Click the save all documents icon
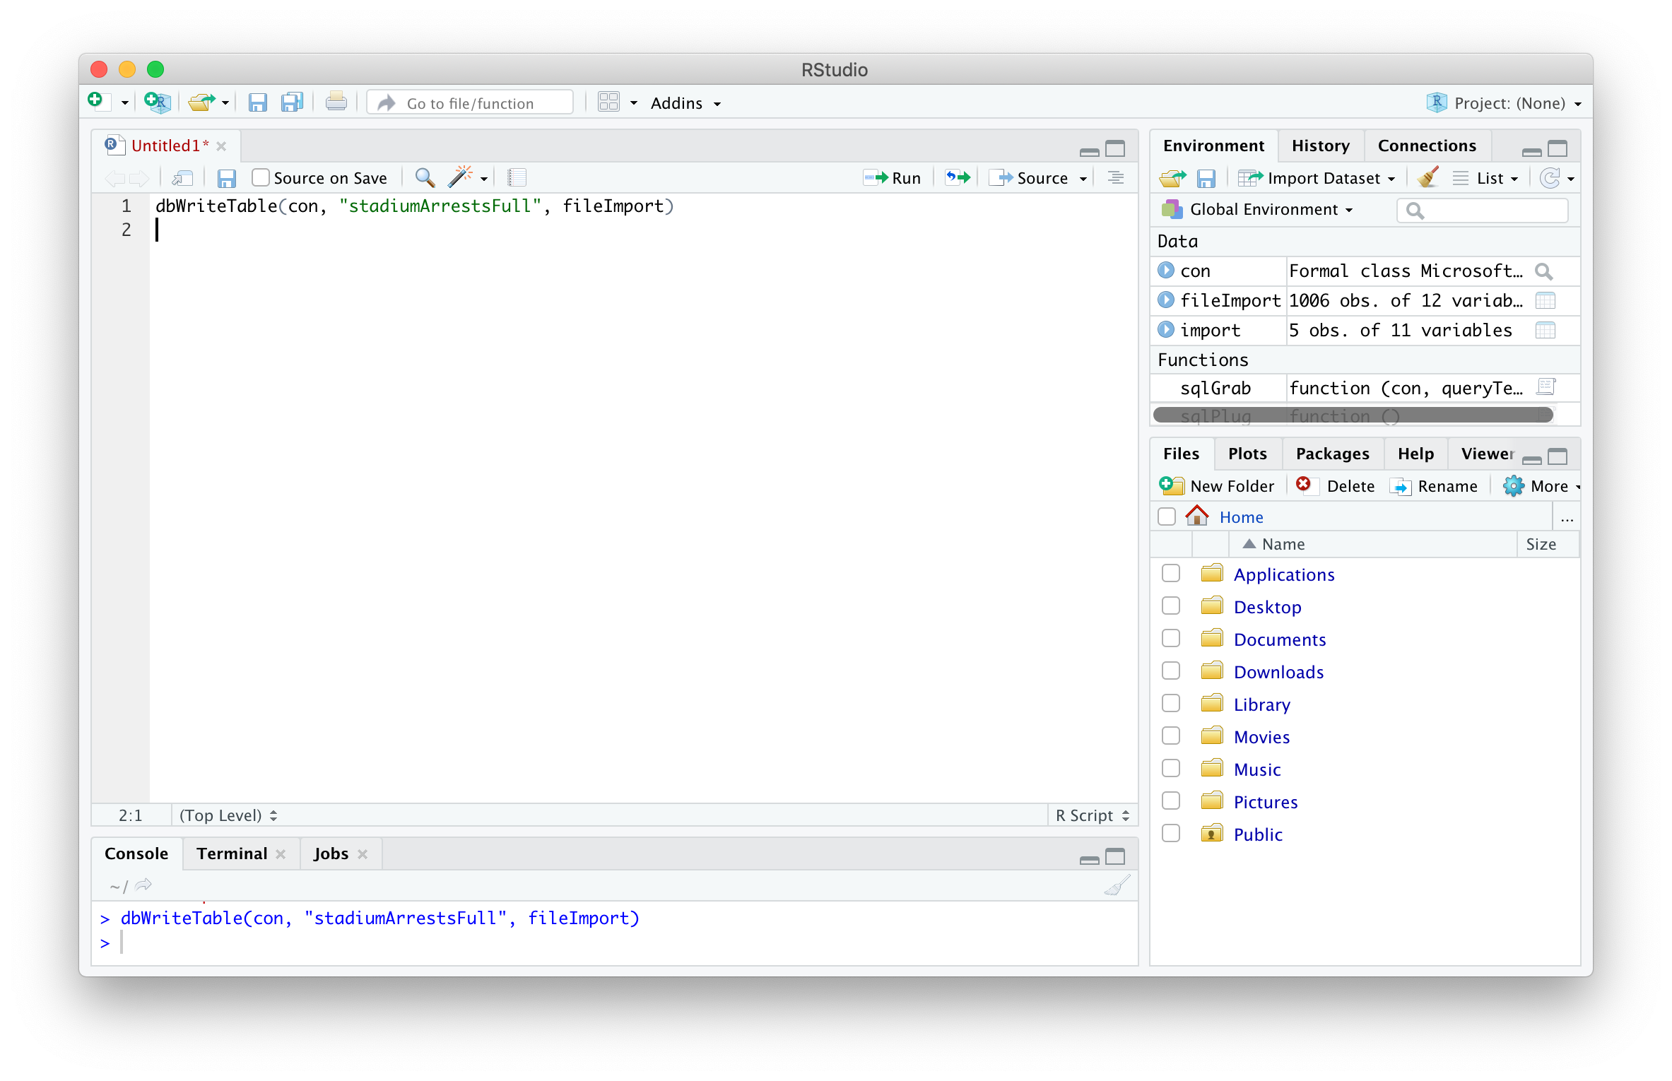 (x=291, y=103)
